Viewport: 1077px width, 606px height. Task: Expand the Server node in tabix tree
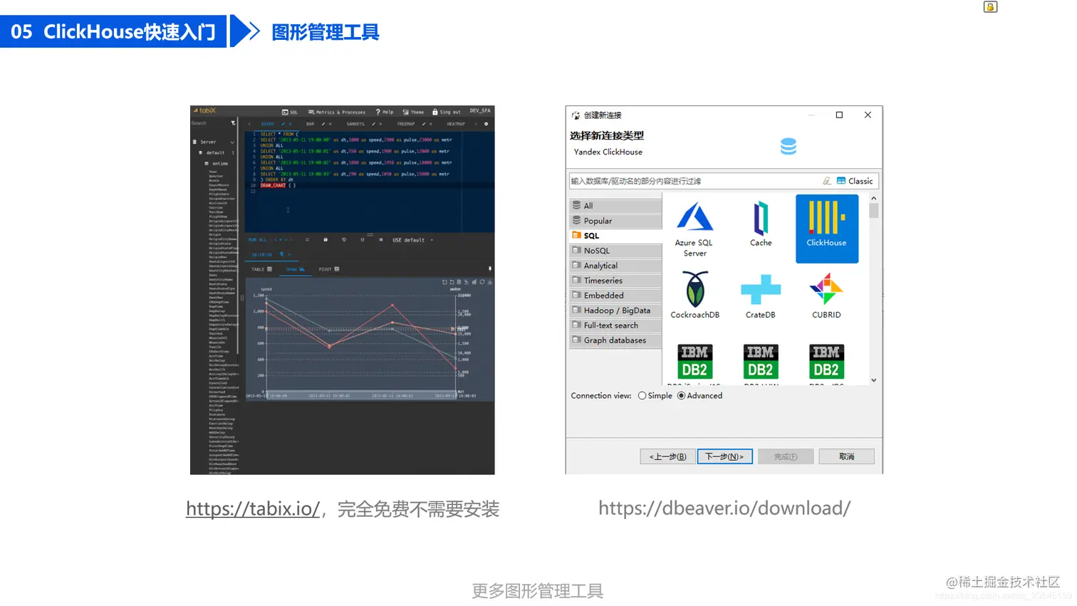click(x=232, y=142)
